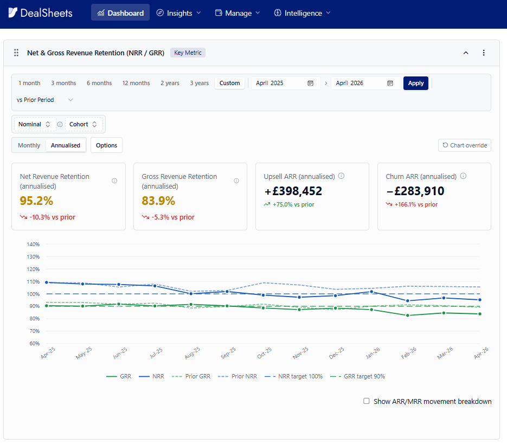Click the +£398,452 upsell value

click(293, 191)
